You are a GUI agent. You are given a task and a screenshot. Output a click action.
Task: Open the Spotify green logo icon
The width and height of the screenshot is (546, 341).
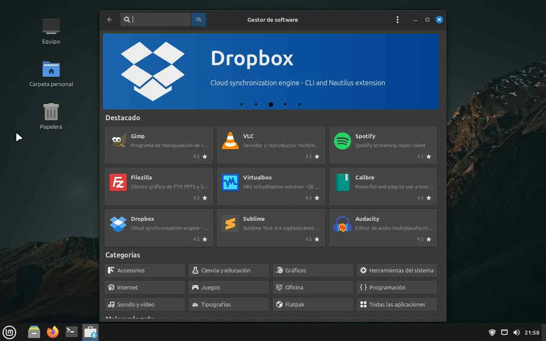(343, 141)
